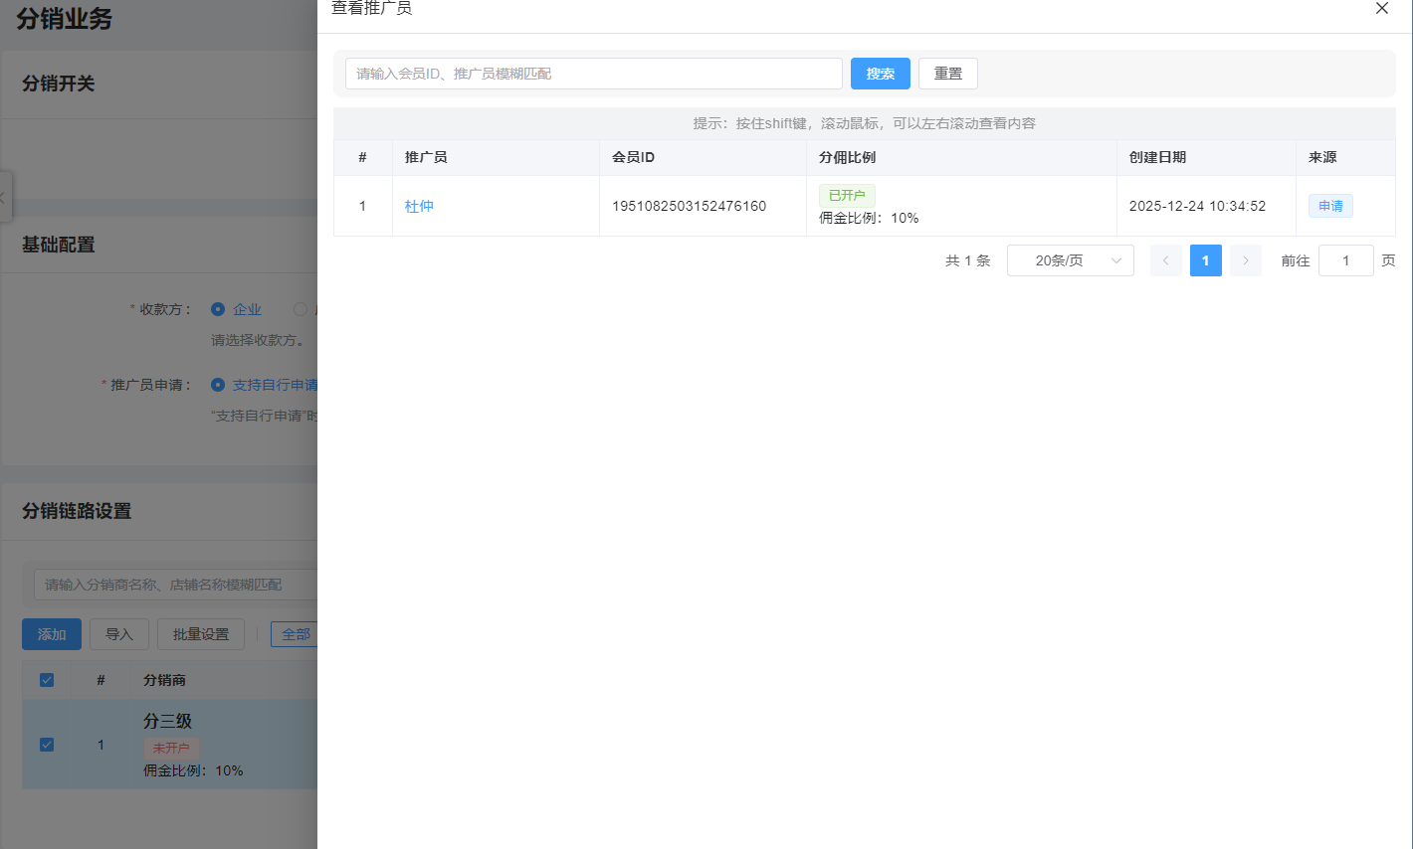Open 批量设置 batch settings
The image size is (1413, 849).
click(200, 633)
